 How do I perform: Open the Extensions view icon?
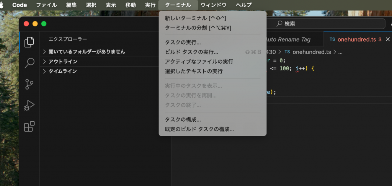click(x=29, y=127)
